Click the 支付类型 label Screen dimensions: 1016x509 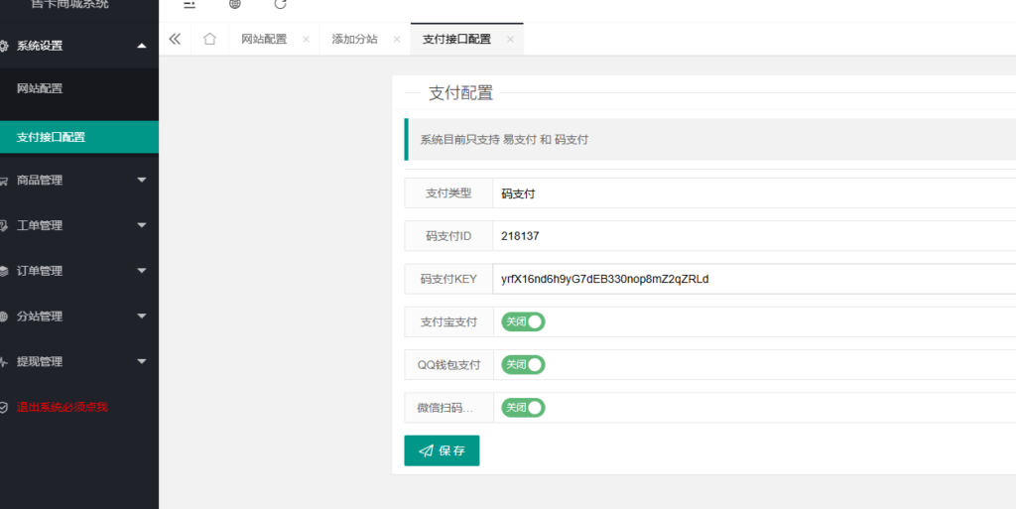click(x=448, y=192)
